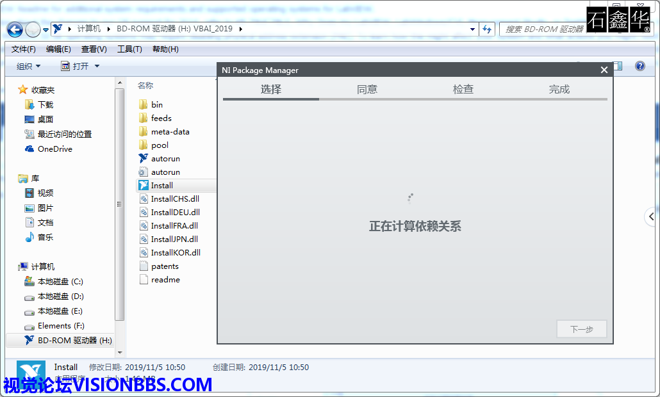Open Elements (F:) drive
Image resolution: width=660 pixels, height=397 pixels.
click(61, 325)
